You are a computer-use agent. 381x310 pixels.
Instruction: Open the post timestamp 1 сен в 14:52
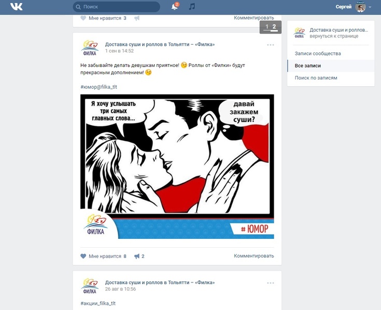click(119, 51)
